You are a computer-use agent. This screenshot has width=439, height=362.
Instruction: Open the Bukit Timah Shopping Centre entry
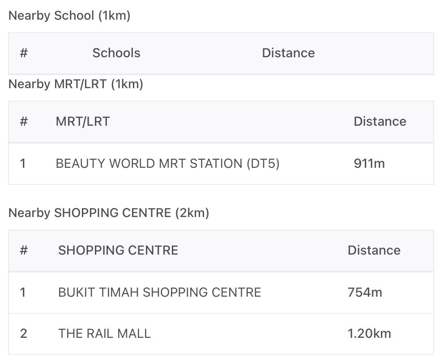[159, 292]
